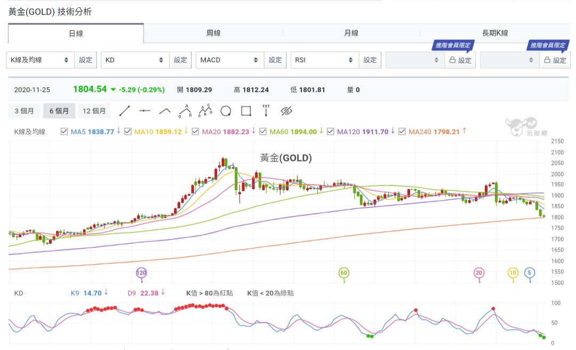The image size is (576, 350).
Task: Switch to the 月線 monthly tab
Action: tap(351, 33)
